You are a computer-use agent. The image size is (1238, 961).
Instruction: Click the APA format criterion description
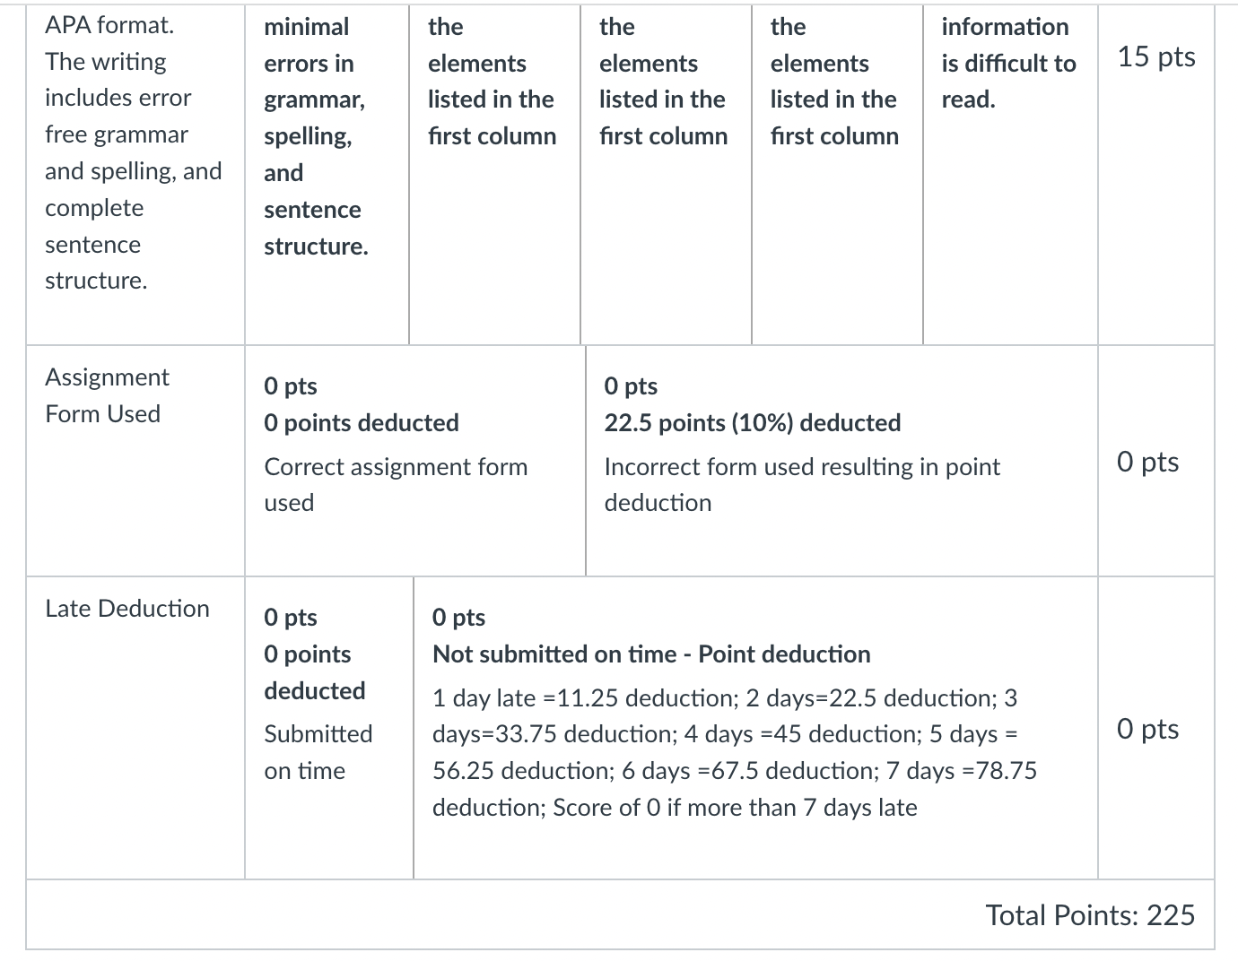pos(134,152)
